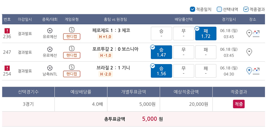The width and height of the screenshot is (268, 137).
Task: Click the S game type icon for match 247
Action: 72,49
